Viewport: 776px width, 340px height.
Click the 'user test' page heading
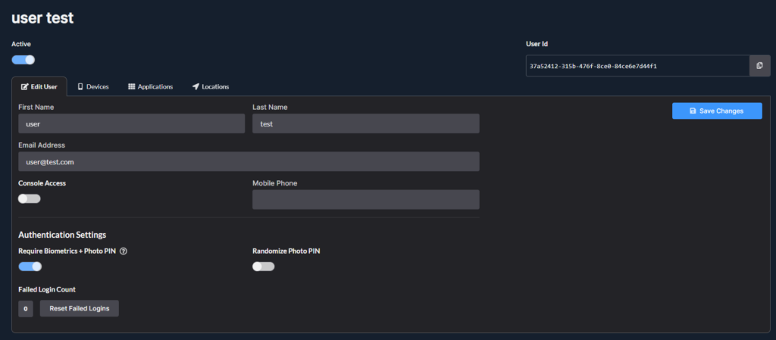tap(42, 18)
